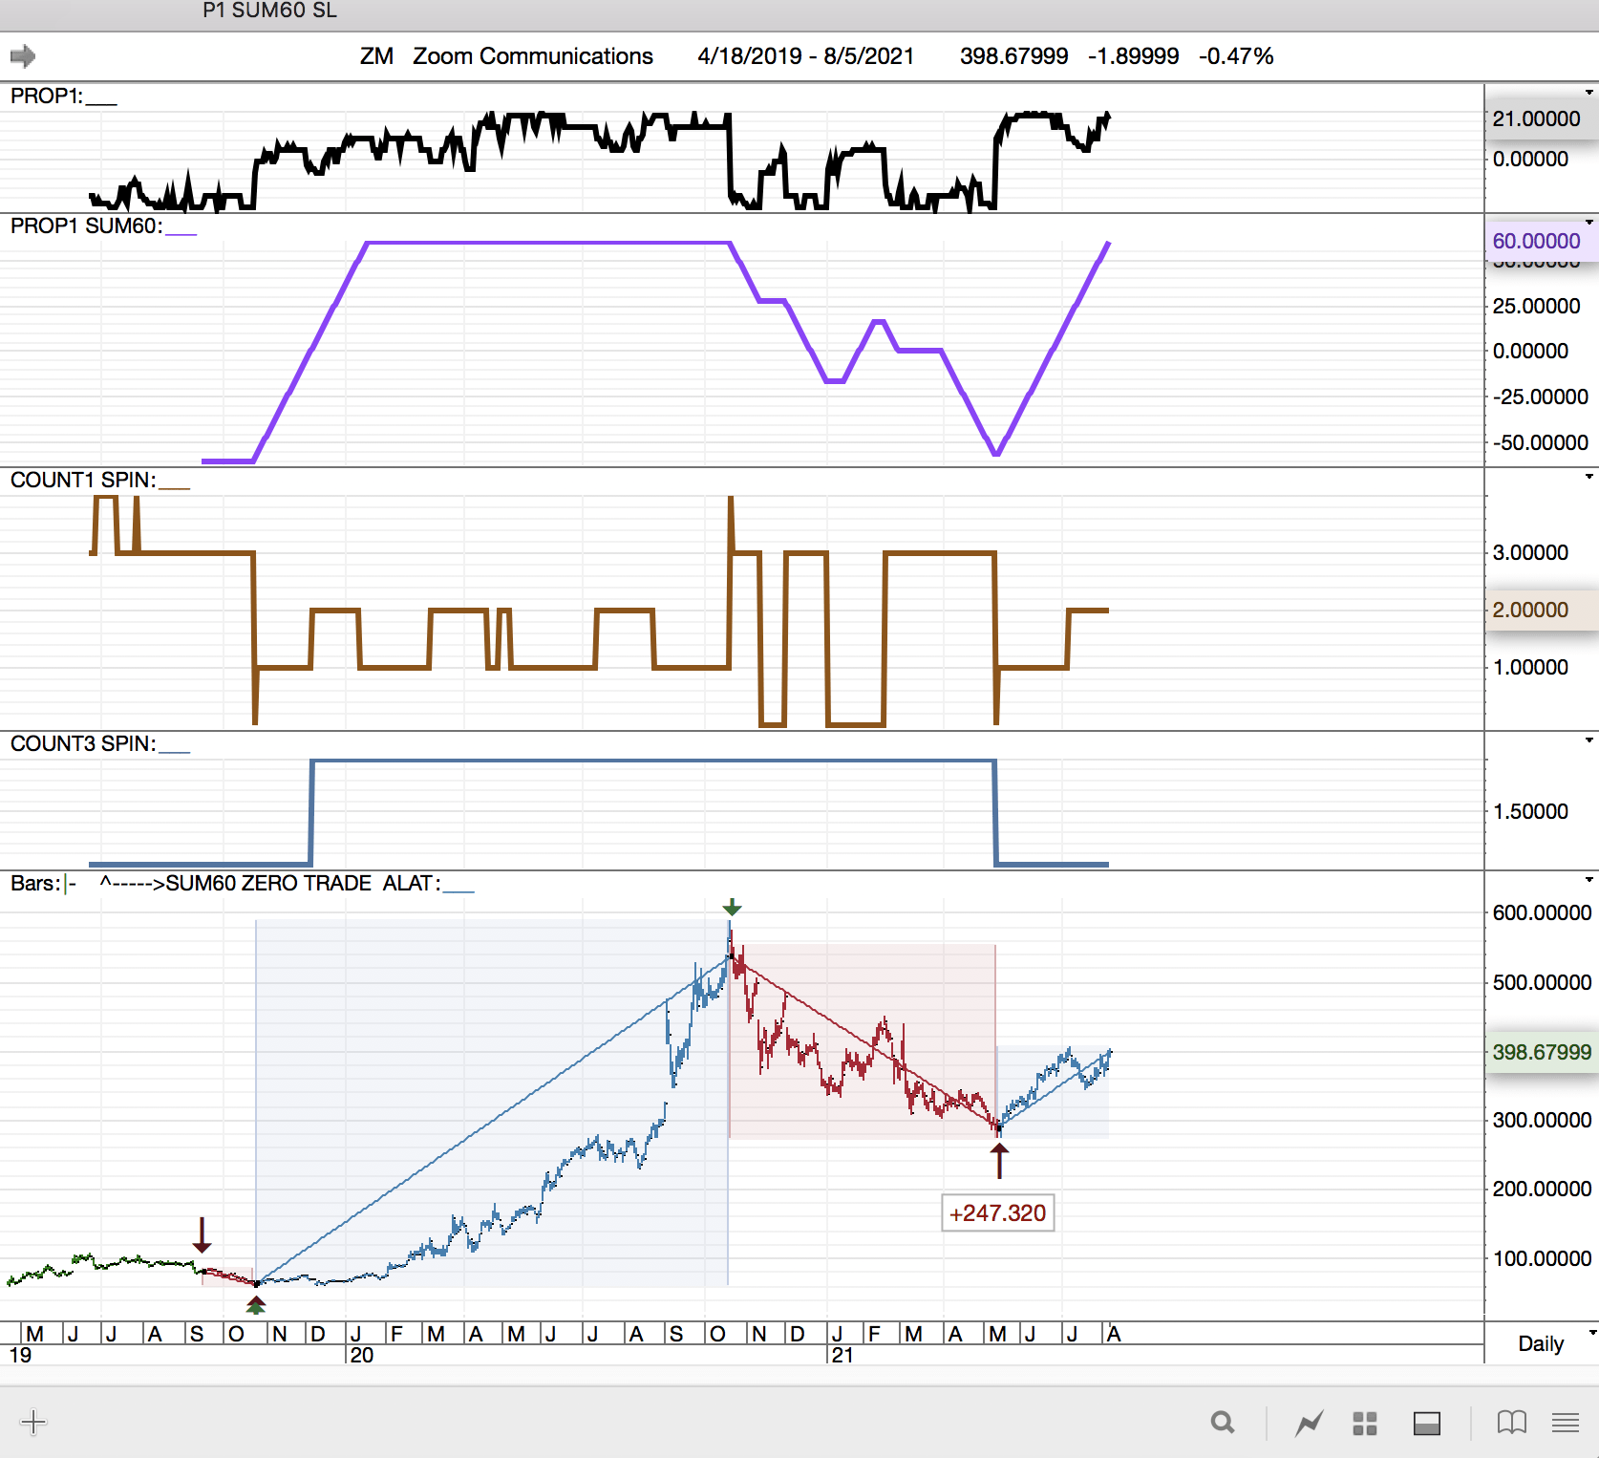
Task: Click the black PROP1 legend line swatch
Action: 101,102
